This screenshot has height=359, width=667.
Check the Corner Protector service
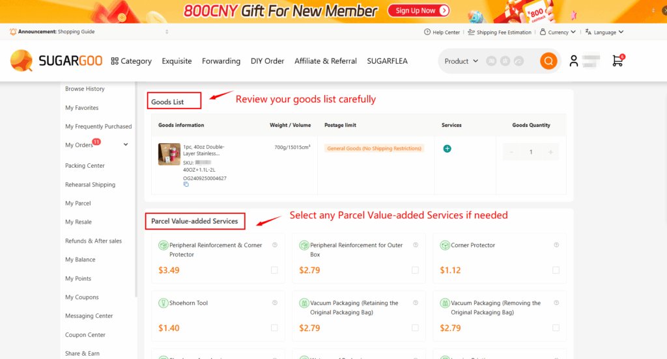[x=556, y=270]
